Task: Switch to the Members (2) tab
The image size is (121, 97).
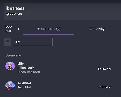Action: click(49, 29)
